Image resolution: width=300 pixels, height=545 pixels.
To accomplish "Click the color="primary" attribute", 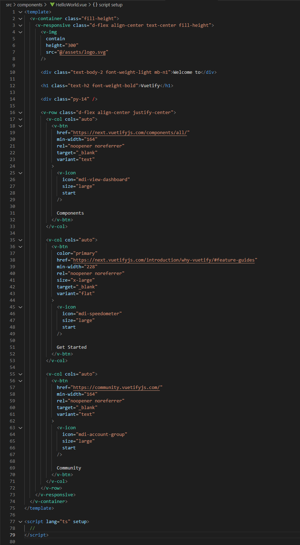I will tap(77, 253).
